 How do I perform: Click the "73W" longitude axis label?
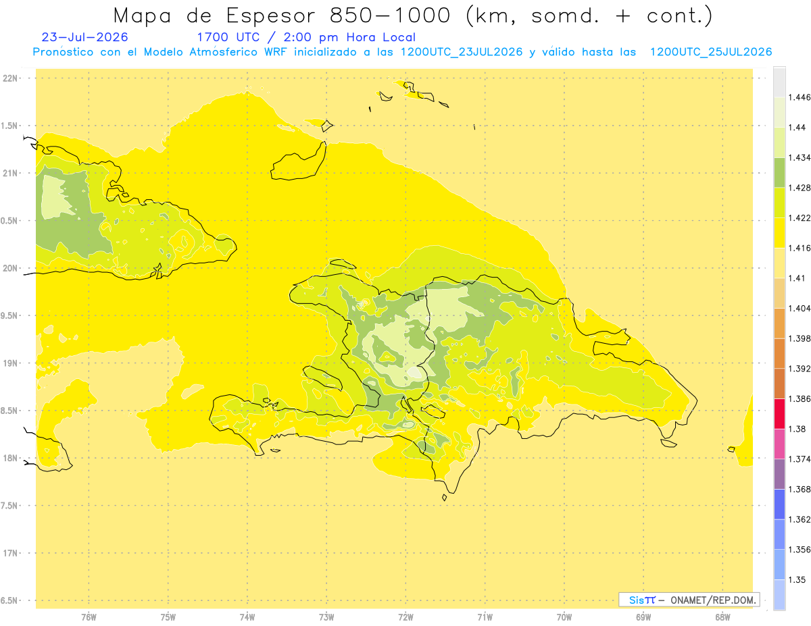(x=326, y=617)
